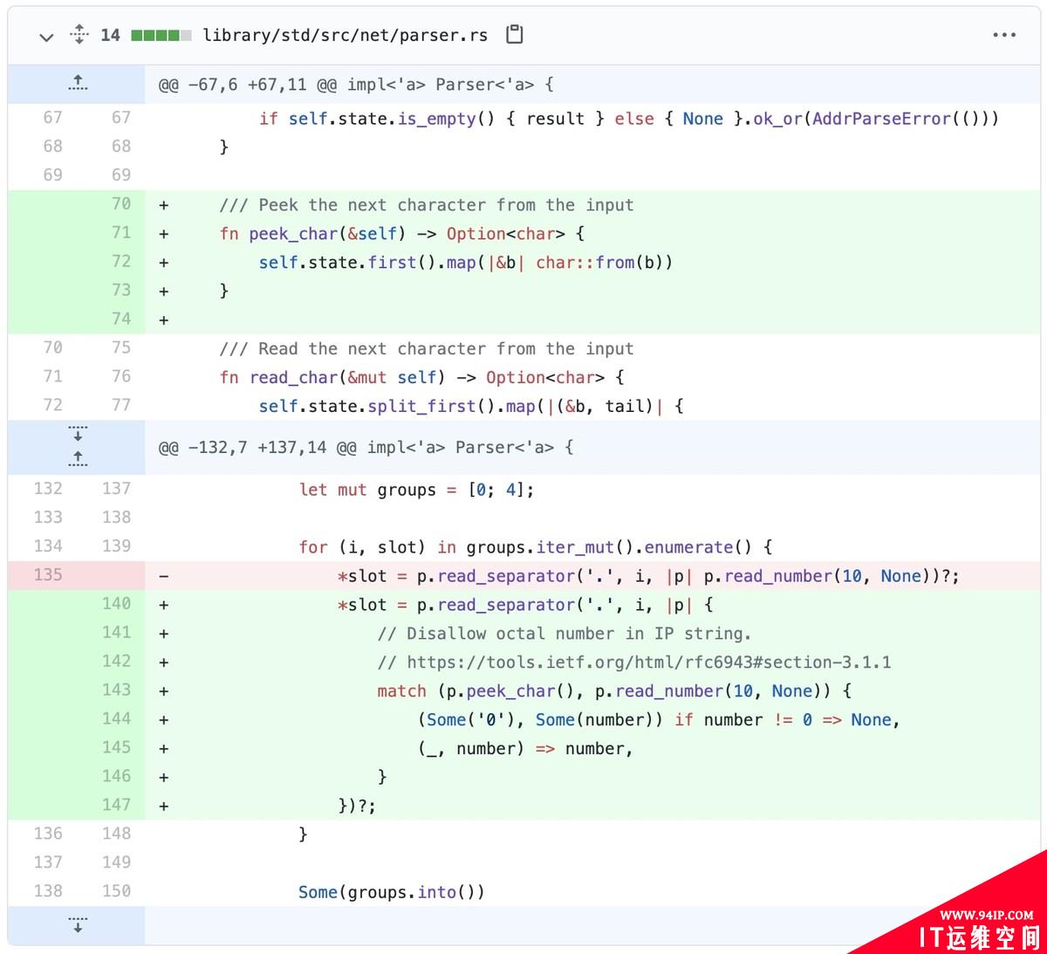This screenshot has height=954, width=1047.
Task: Click the rfc6943 URL in the comment
Action: click(648, 662)
